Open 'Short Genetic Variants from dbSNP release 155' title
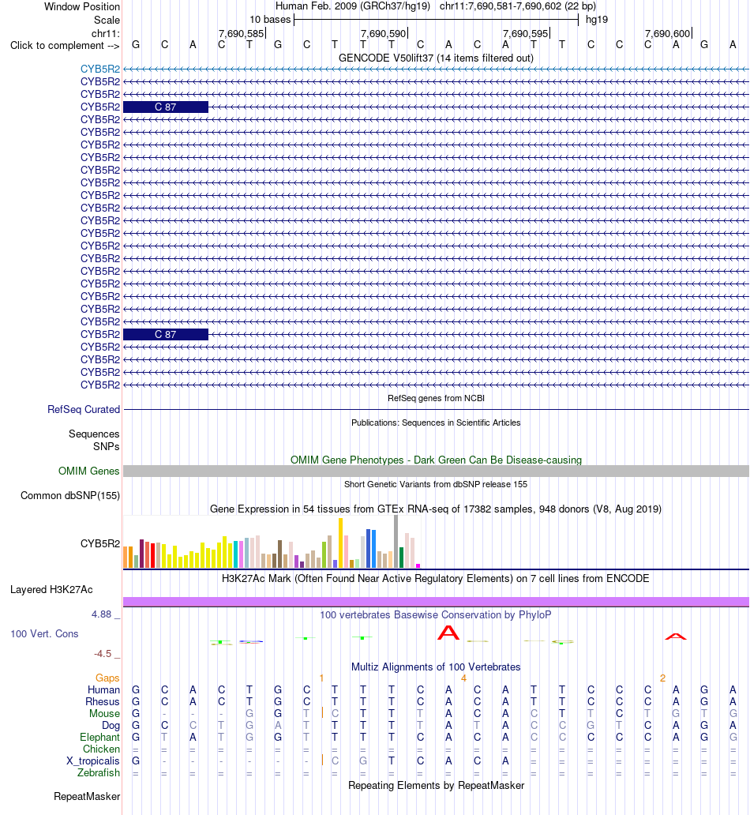This screenshot has width=750, height=815. [x=436, y=484]
